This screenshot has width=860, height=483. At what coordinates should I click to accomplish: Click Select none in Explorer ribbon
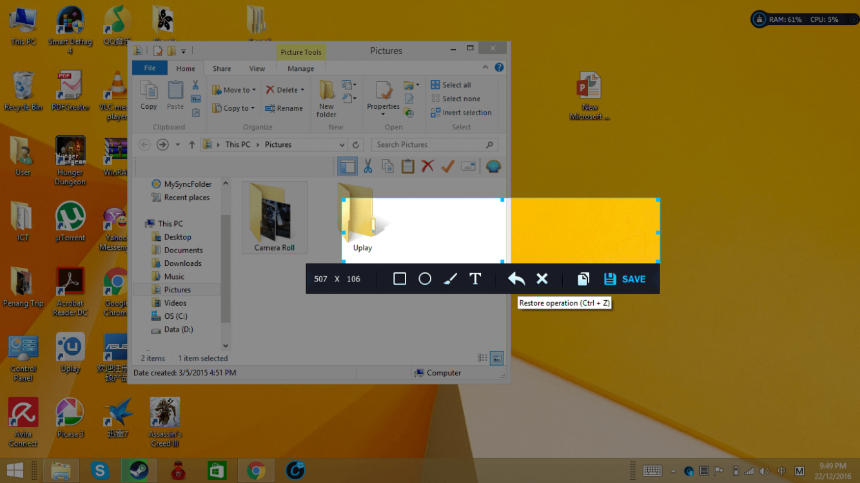455,99
